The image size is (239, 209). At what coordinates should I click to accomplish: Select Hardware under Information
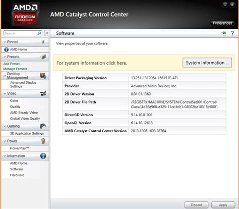click(17, 175)
